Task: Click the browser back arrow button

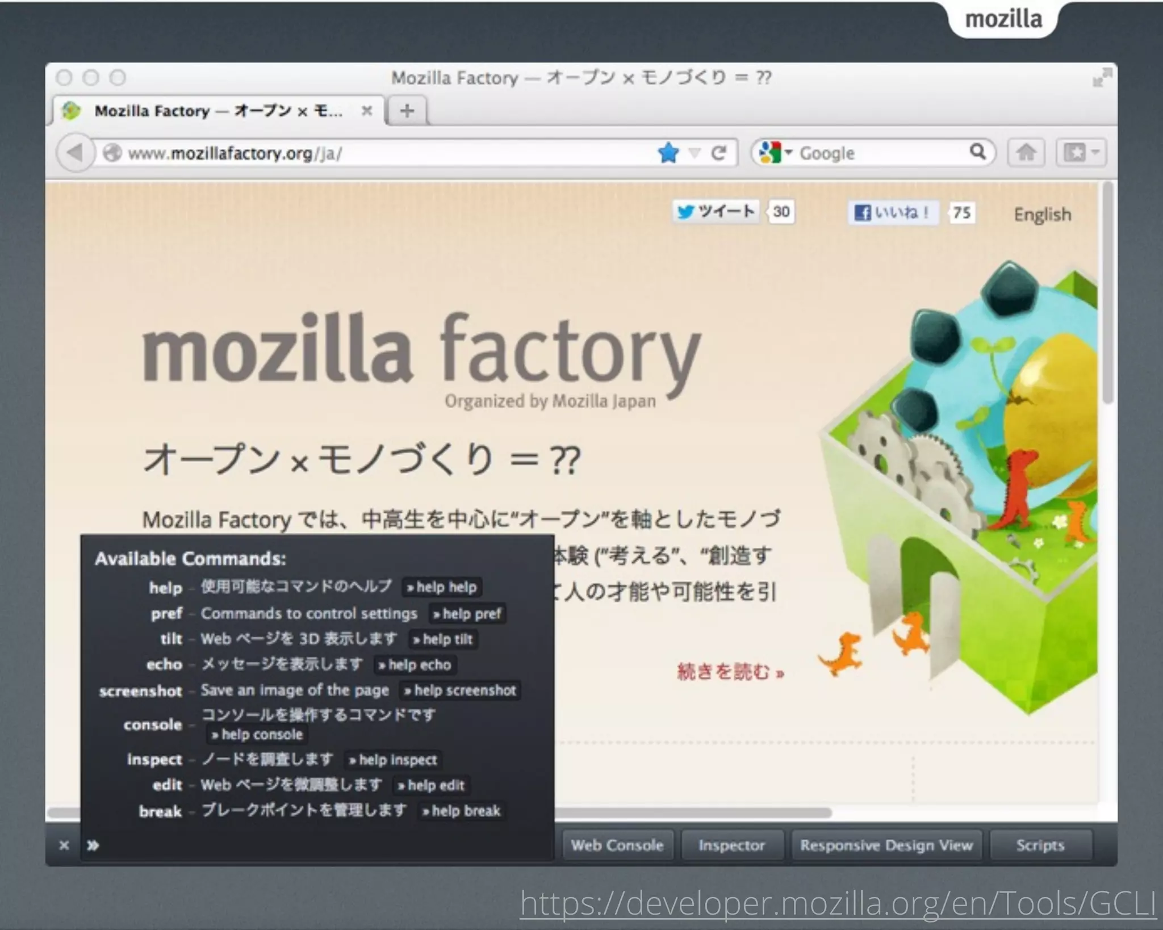Action: (75, 152)
